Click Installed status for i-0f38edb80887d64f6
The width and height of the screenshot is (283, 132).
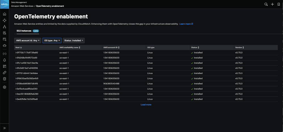pyautogui.click(x=197, y=84)
